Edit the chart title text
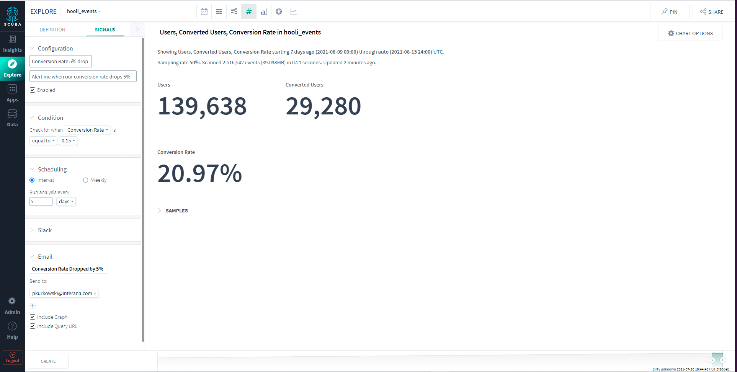Image resolution: width=737 pixels, height=372 pixels. tap(243, 33)
